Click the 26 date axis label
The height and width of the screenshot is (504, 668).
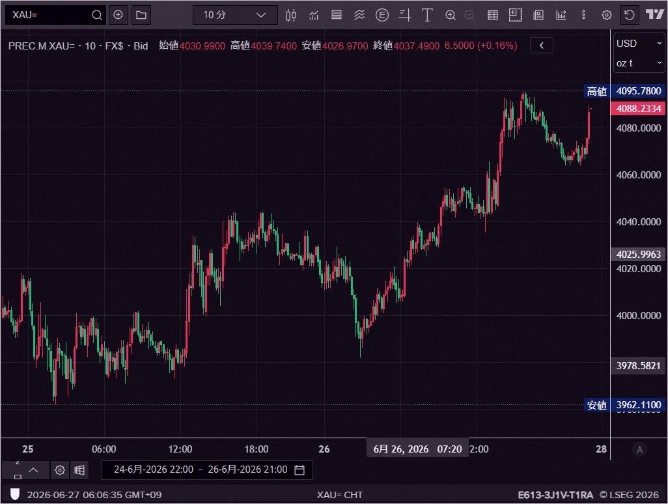[324, 449]
